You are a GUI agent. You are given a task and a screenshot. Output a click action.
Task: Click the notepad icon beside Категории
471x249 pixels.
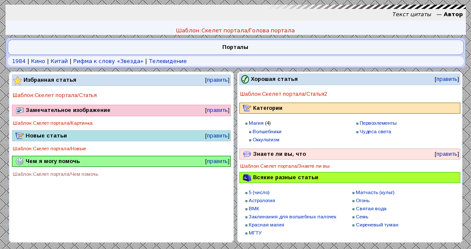(247, 108)
